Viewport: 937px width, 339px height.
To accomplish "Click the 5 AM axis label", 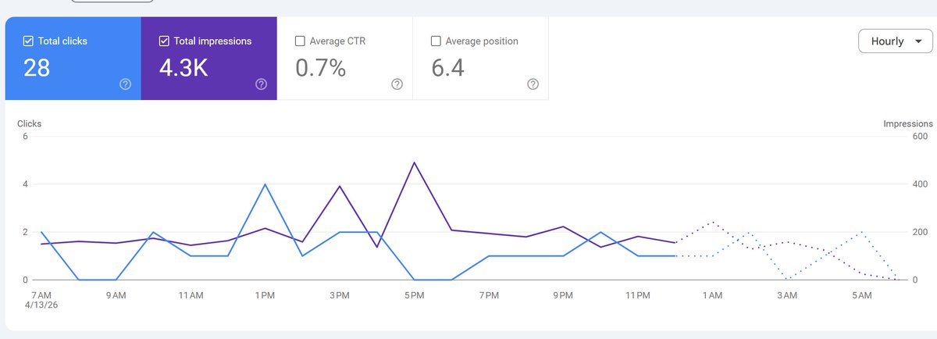I will click(863, 295).
